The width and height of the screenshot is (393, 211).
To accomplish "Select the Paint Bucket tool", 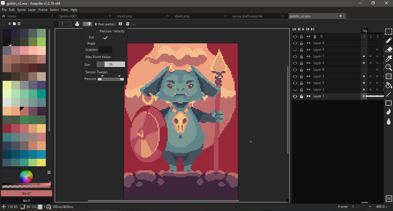I will (x=388, y=85).
